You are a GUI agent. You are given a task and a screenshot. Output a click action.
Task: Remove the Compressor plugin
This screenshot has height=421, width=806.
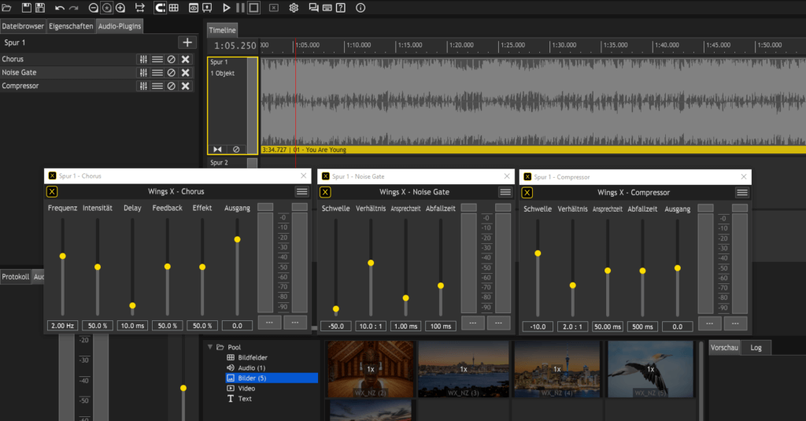pos(186,86)
